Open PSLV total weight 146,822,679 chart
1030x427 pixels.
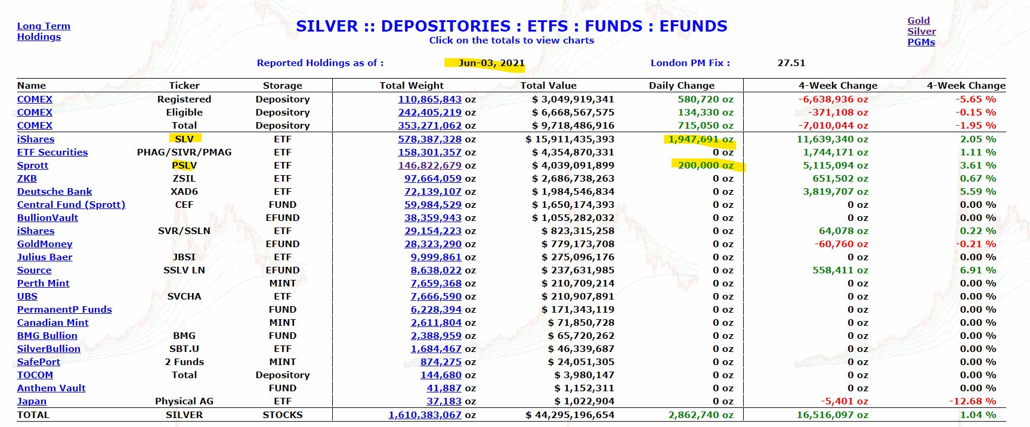[x=430, y=165]
